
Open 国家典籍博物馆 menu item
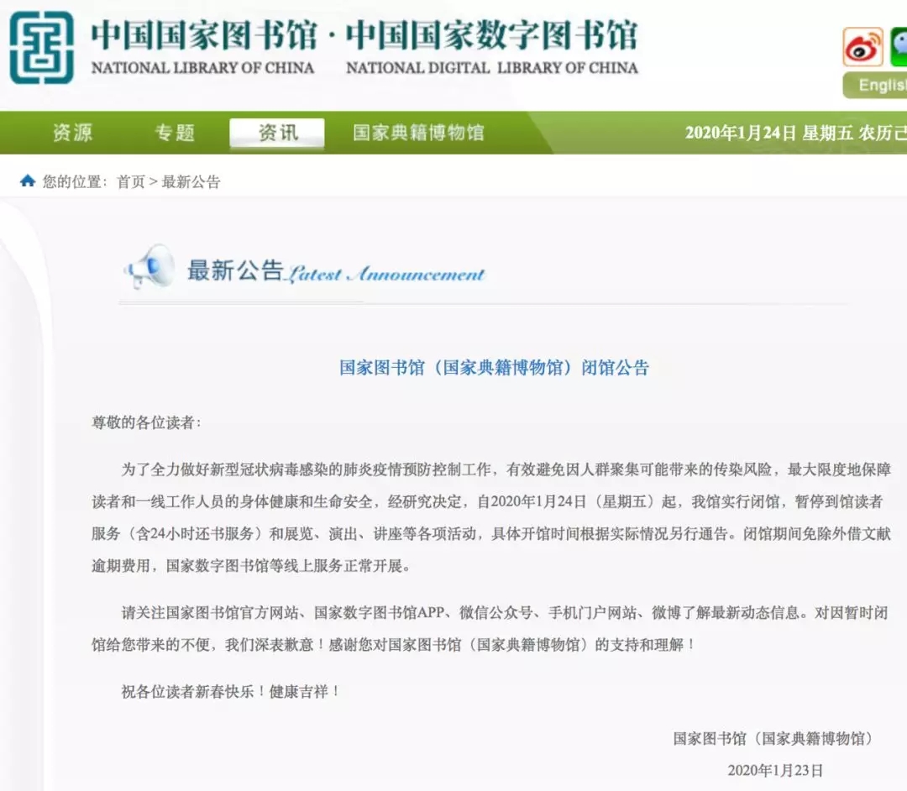point(418,133)
